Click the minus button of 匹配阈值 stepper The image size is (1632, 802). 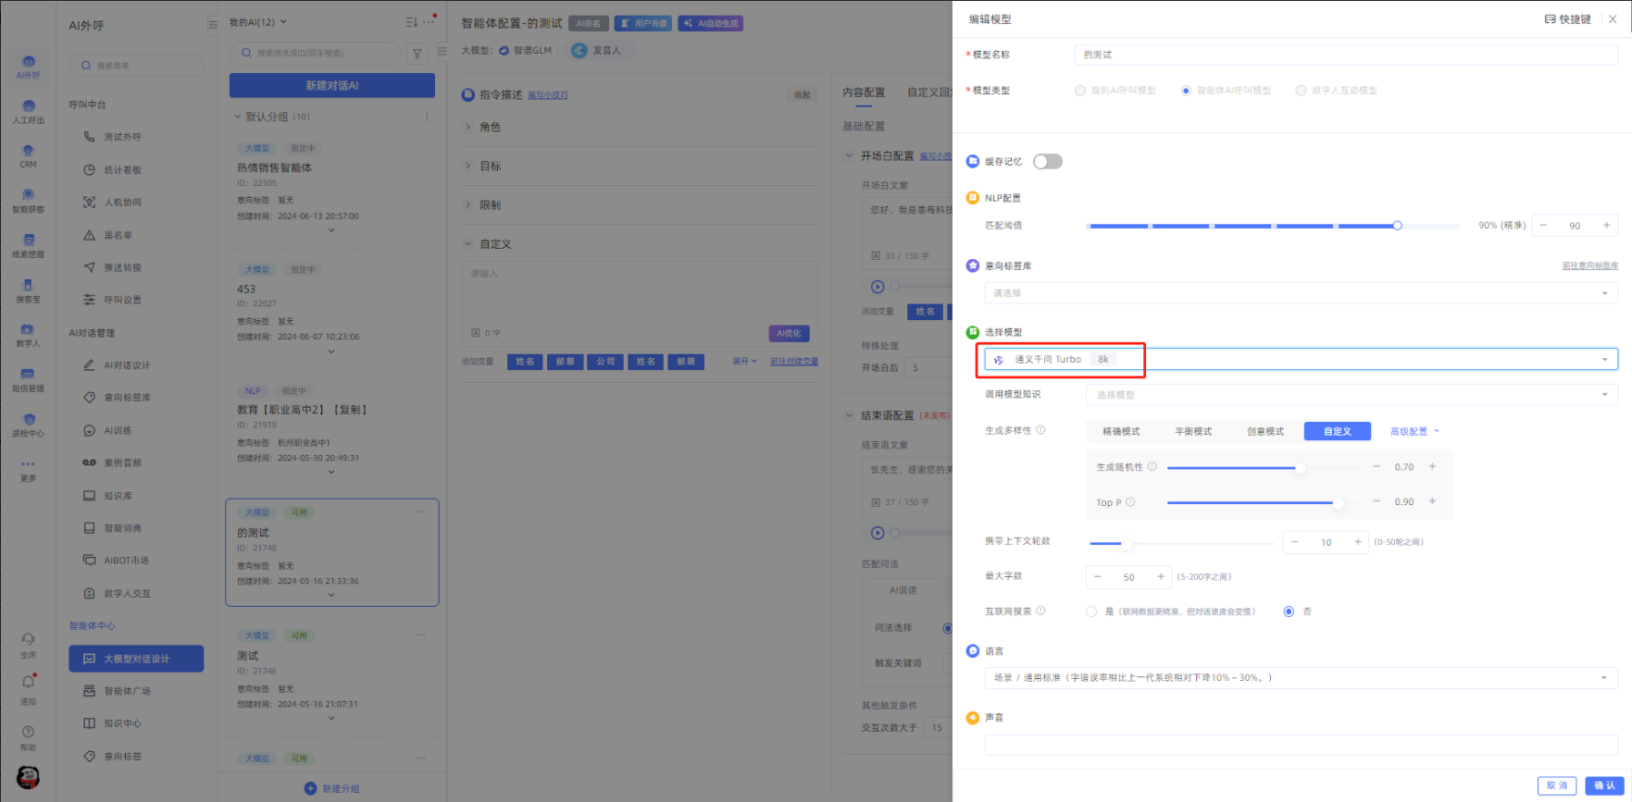click(x=1543, y=226)
